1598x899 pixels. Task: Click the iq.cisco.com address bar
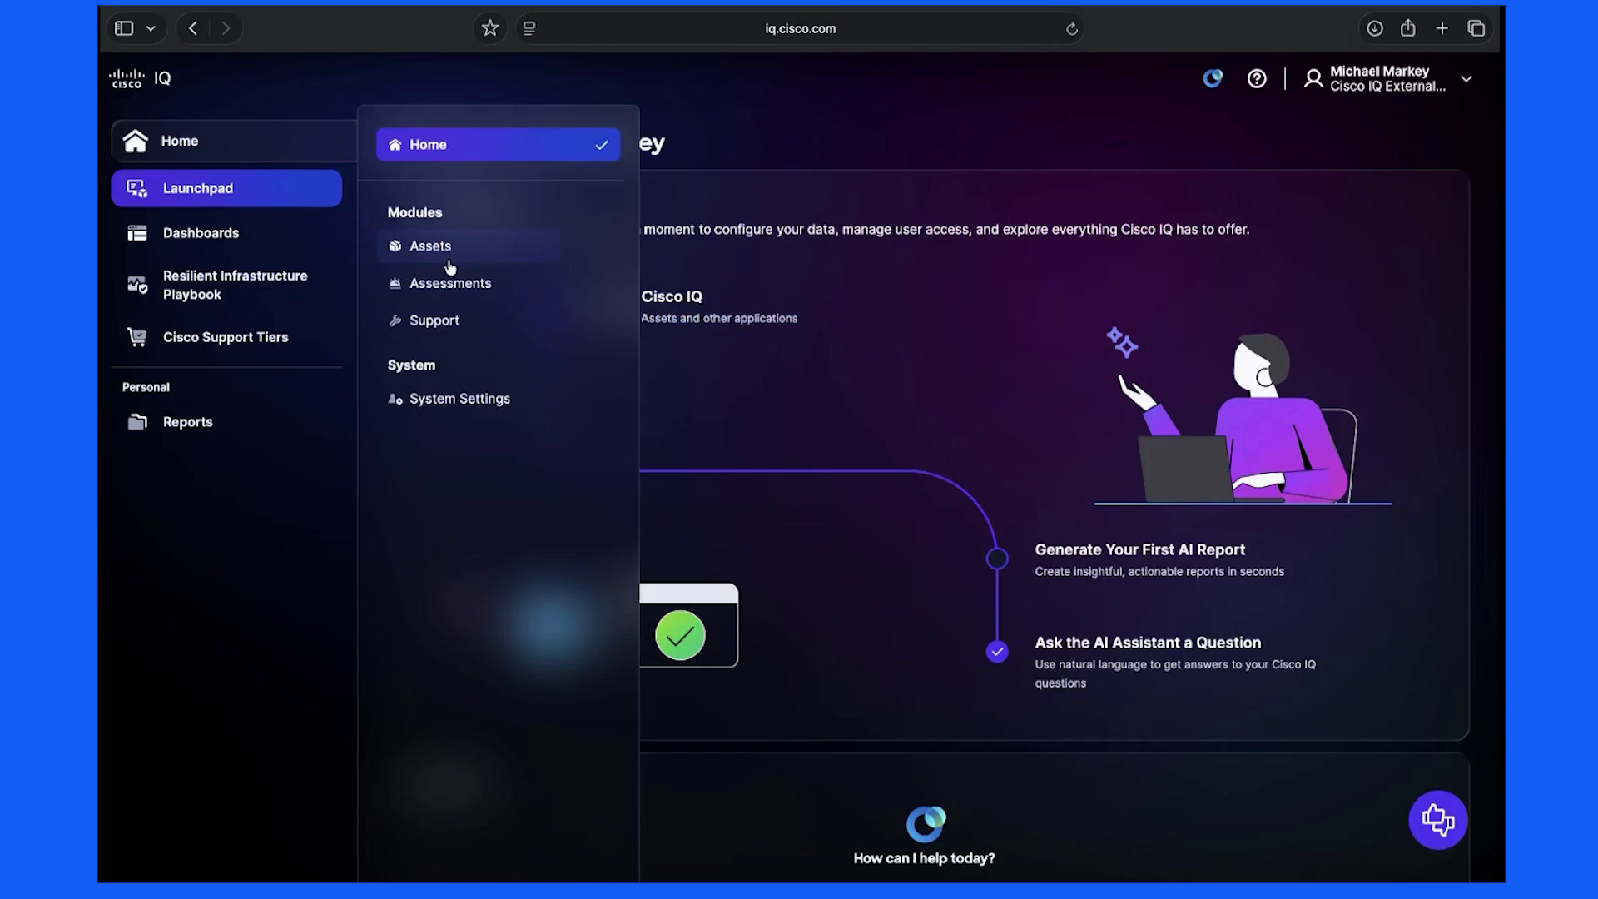[800, 28]
